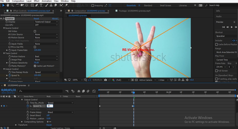Enable the Snapping checkbox
Image resolution: width=238 pixels, height=129 pixels.
tap(93, 5)
